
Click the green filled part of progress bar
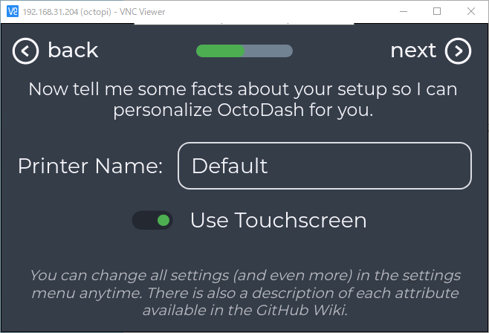[x=220, y=51]
